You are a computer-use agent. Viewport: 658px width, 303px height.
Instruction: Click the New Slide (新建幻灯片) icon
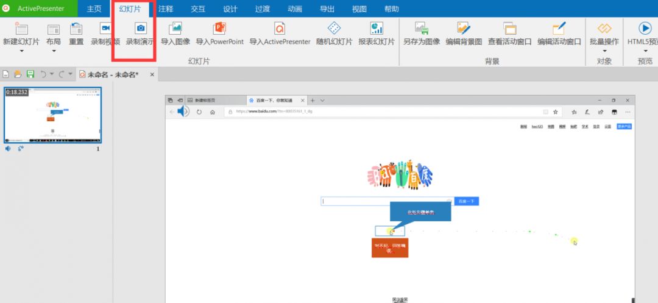pyautogui.click(x=21, y=29)
